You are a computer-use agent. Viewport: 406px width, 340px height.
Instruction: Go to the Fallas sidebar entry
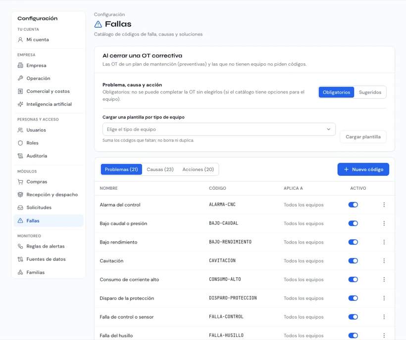pyautogui.click(x=49, y=220)
